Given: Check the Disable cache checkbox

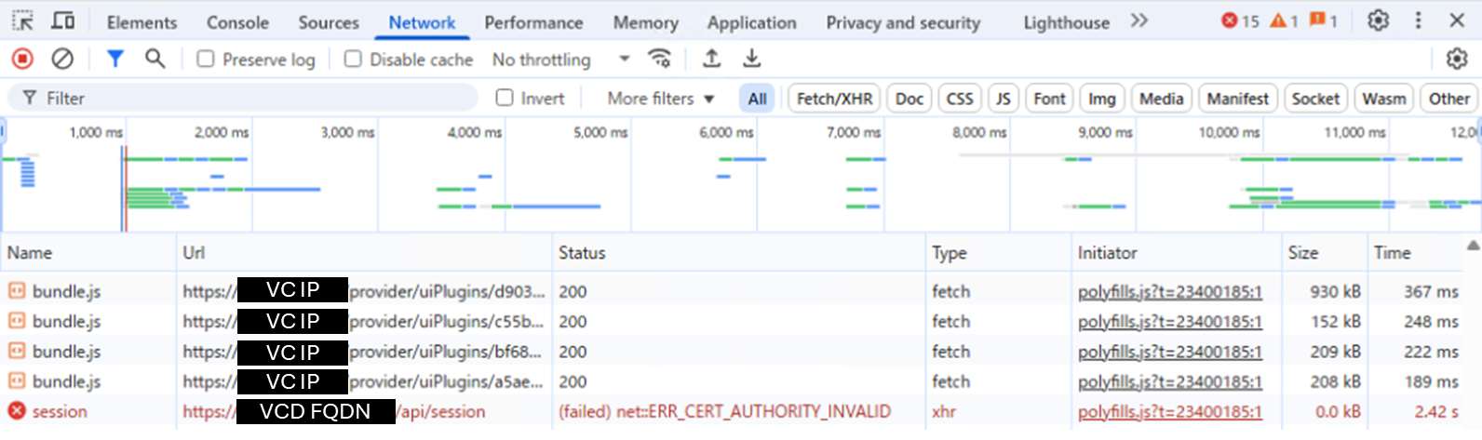Looking at the screenshot, I should click(353, 60).
